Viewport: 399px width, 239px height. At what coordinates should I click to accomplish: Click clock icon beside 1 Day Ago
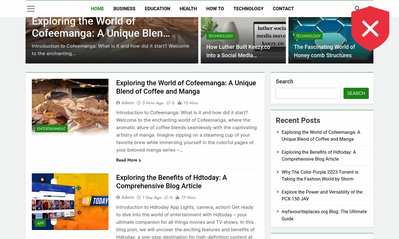click(x=139, y=198)
